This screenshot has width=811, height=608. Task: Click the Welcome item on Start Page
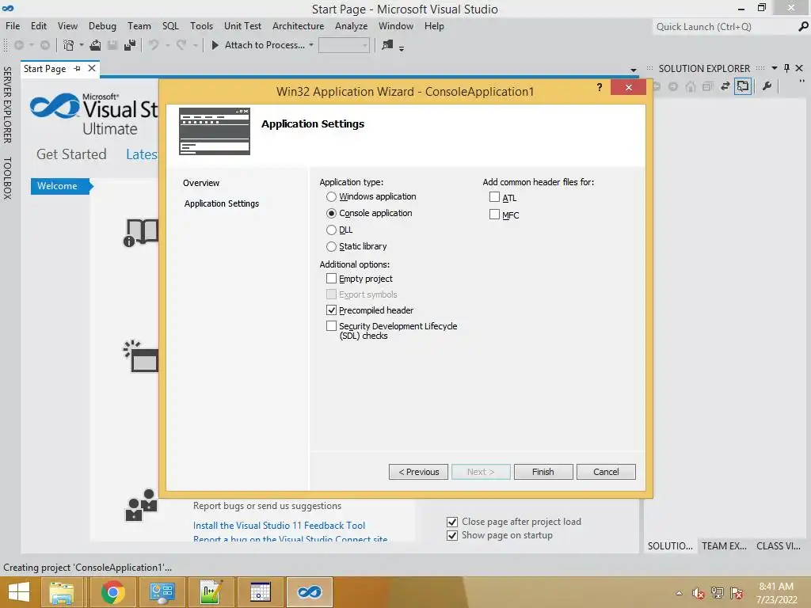62,186
